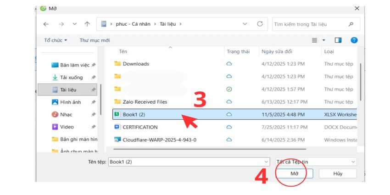Sort by the Trạng thái column header
The width and height of the screenshot is (390, 195).
(238, 51)
